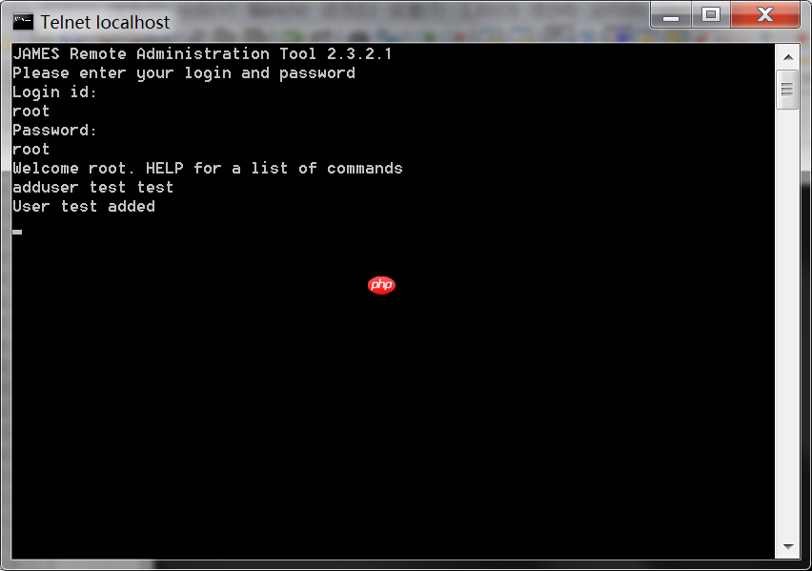
Task: Click the Telnet localhost title text
Action: [105, 22]
